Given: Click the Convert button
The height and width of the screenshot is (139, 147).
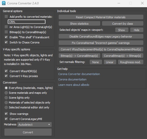Looking at the screenshot, I should (x=28, y=132).
